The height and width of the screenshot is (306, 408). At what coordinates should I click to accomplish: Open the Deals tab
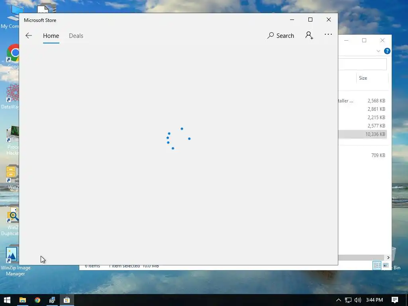tap(76, 35)
